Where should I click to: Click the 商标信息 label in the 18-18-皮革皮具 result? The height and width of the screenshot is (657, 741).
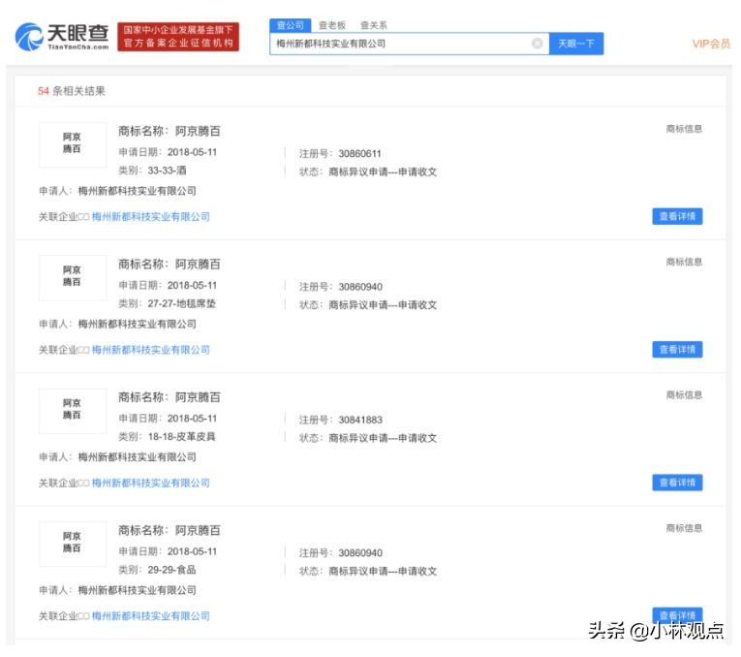[x=684, y=395]
